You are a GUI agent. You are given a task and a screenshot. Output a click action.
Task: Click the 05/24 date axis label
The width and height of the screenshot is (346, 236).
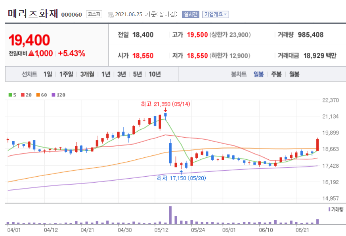[198, 230]
